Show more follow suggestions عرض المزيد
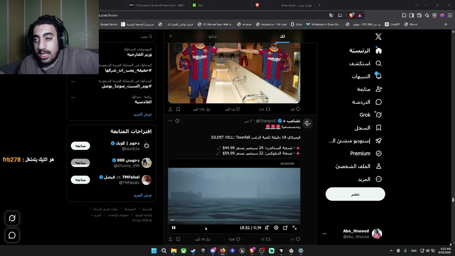The image size is (455, 256). 143,195
